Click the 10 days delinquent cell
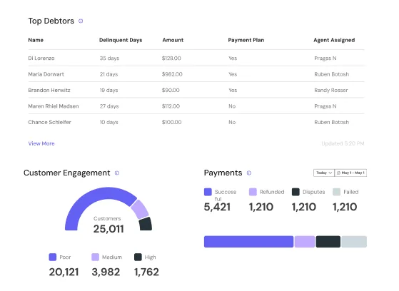This screenshot has width=399, height=291. point(109,123)
